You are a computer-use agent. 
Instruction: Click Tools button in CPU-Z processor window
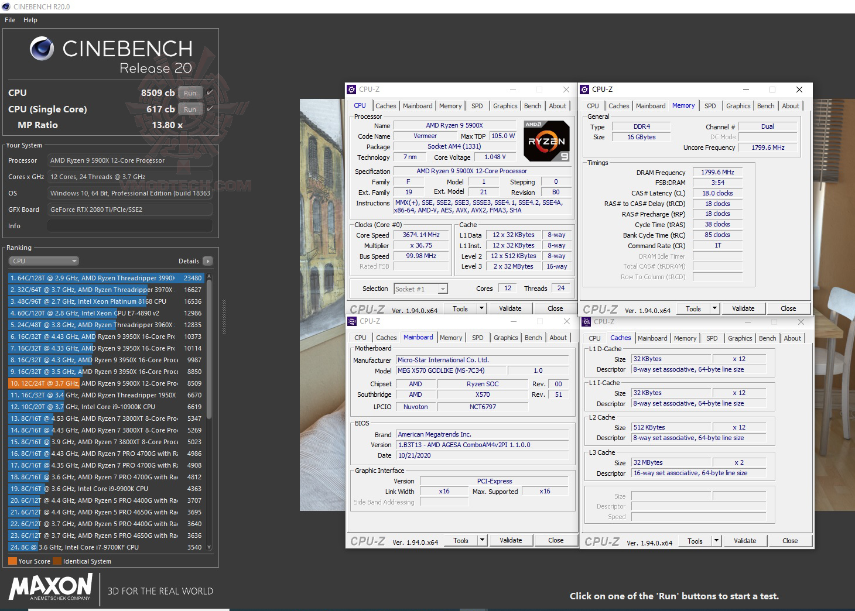[x=460, y=308]
